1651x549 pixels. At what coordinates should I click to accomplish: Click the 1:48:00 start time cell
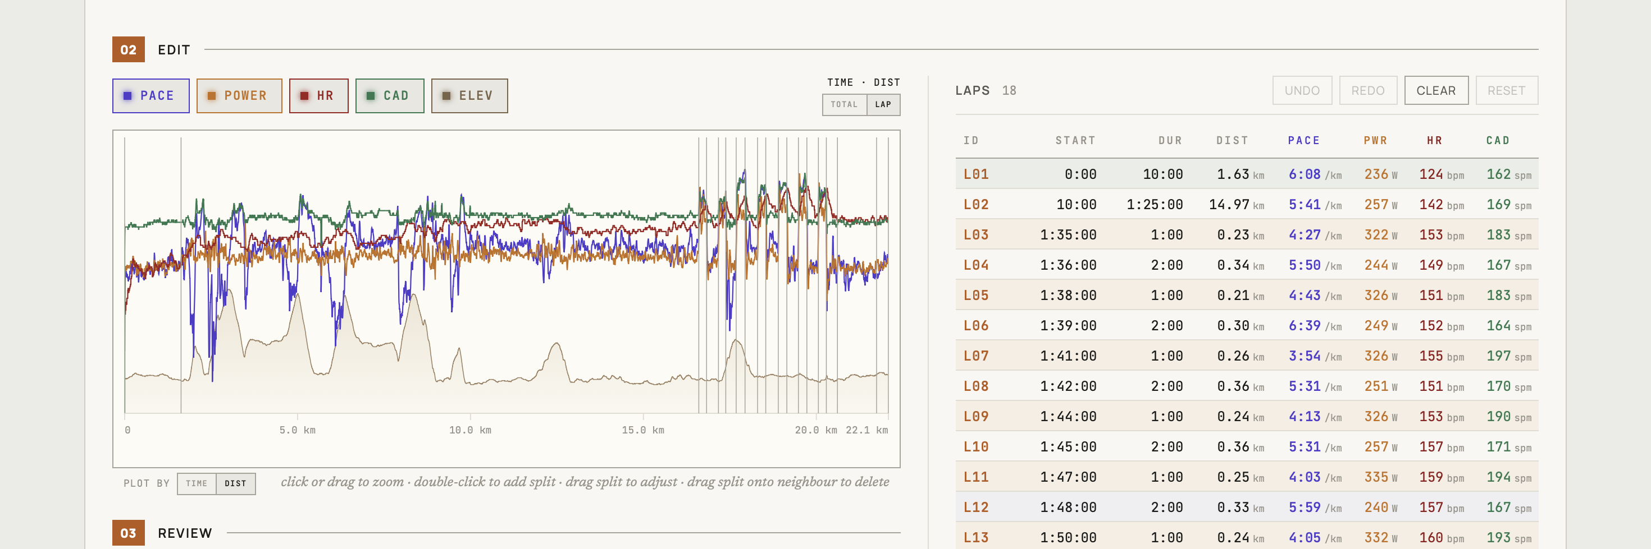[x=1068, y=508]
